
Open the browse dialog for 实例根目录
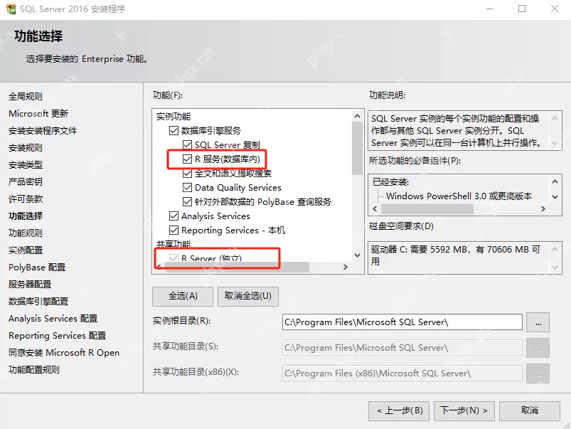[x=538, y=322]
